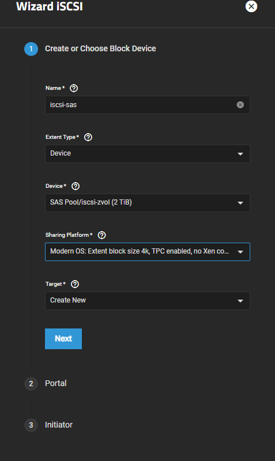Open the Target help question mark

point(75,284)
